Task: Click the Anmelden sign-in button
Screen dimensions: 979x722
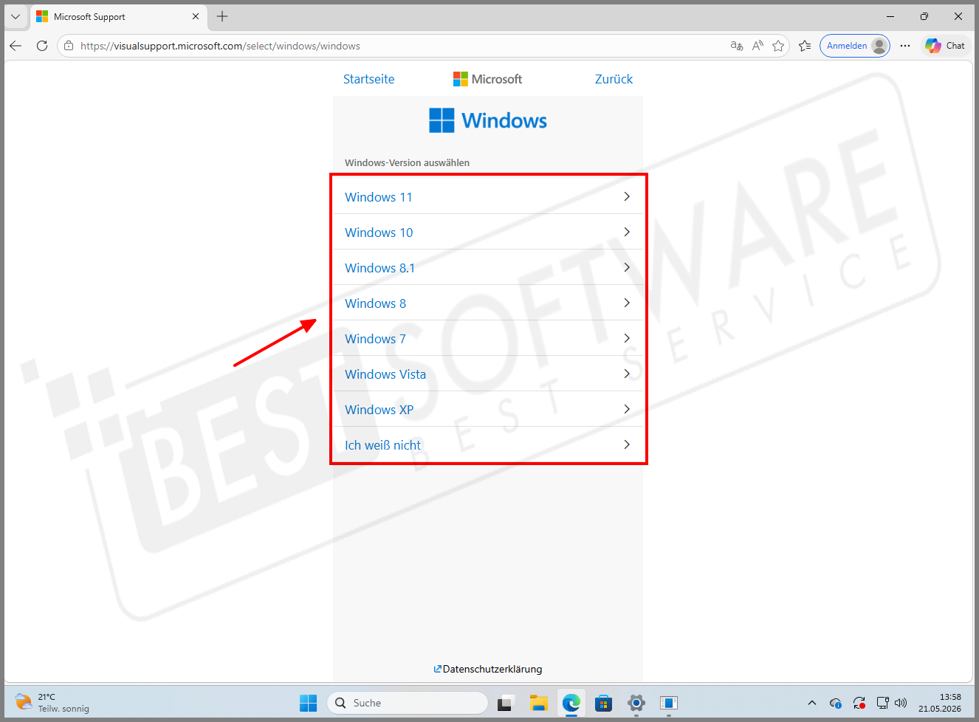Action: [855, 46]
